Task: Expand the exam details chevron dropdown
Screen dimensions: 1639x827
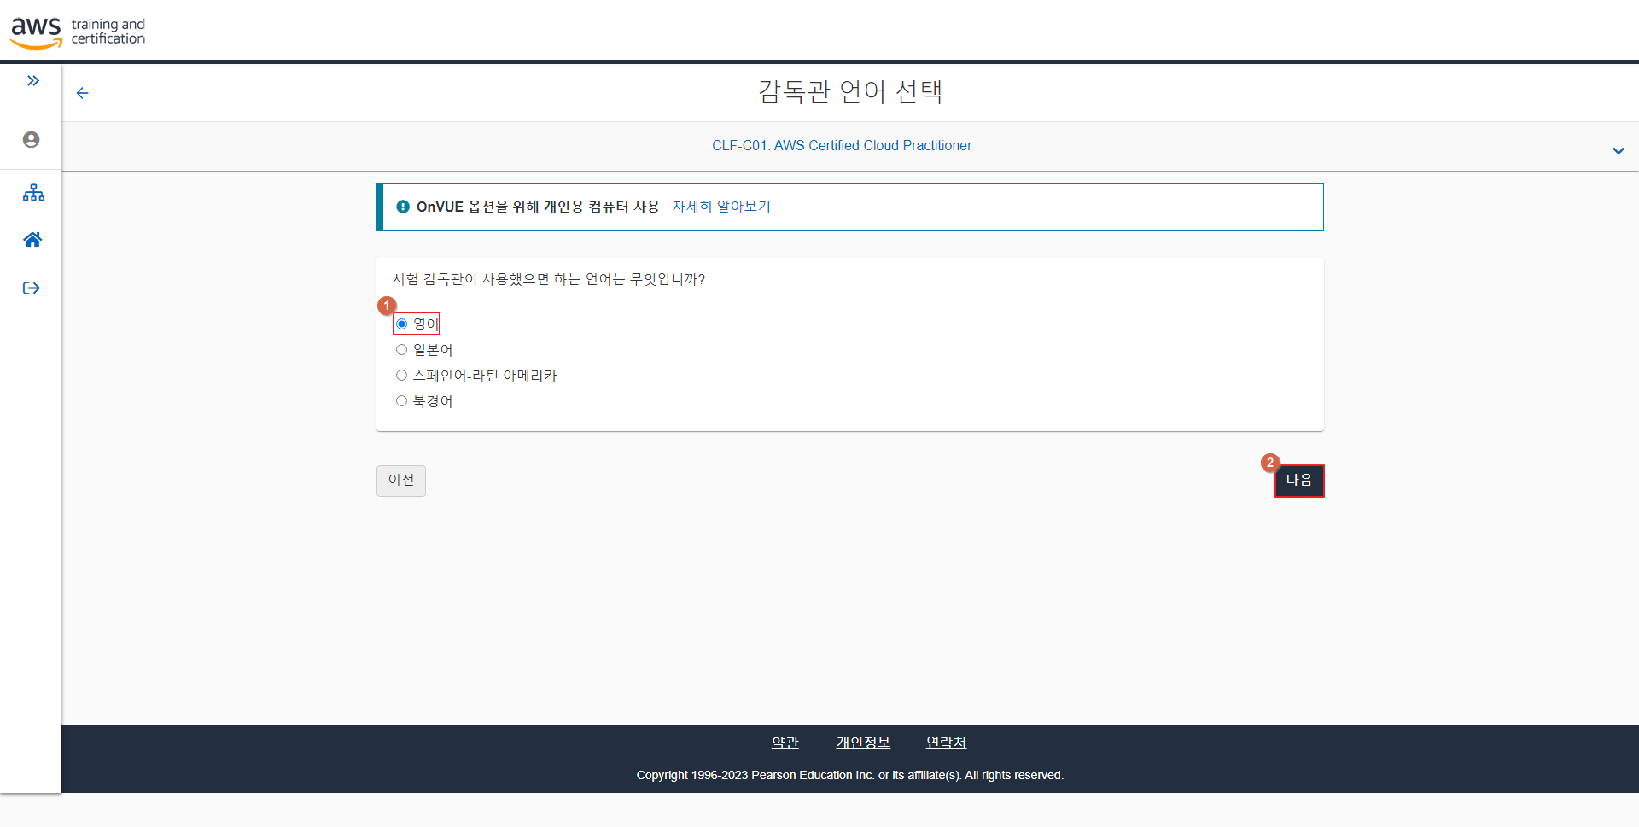Action: tap(1618, 151)
